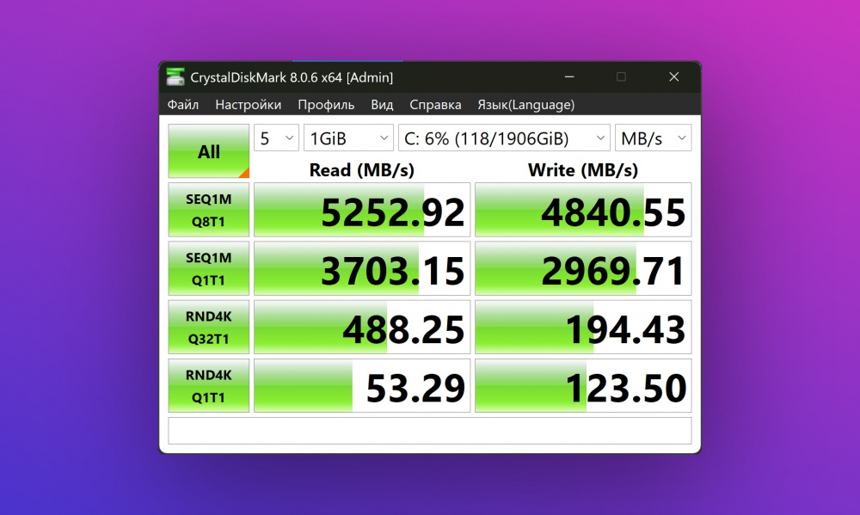Select the 5252.92 read result

point(362,210)
